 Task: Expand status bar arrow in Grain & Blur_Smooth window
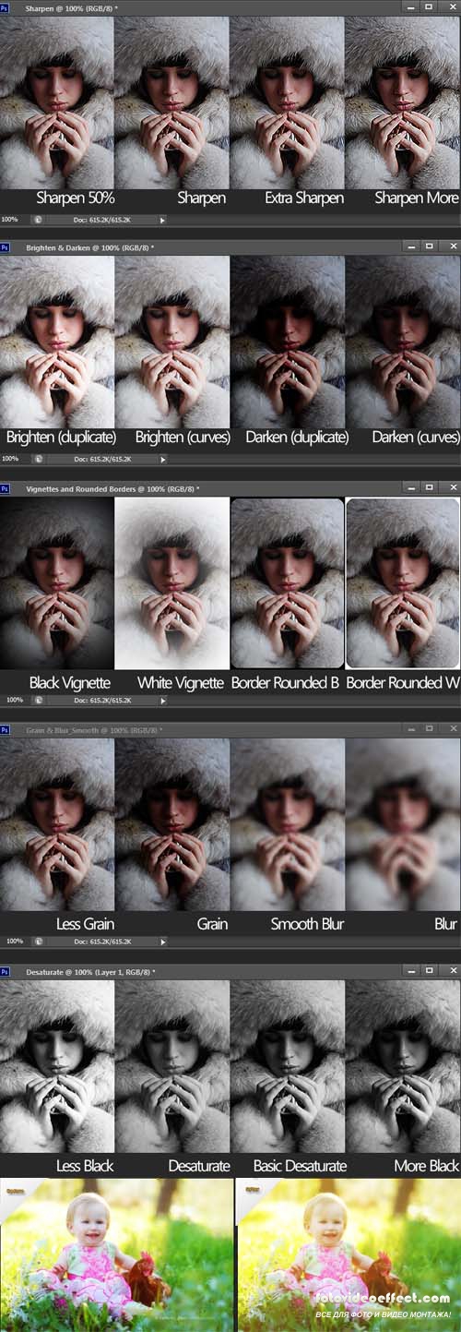(162, 942)
